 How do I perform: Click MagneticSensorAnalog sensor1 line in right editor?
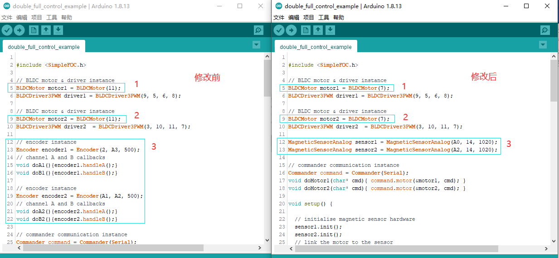click(393, 142)
